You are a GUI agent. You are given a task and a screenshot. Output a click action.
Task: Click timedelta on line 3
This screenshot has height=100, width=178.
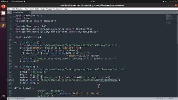[50, 21]
